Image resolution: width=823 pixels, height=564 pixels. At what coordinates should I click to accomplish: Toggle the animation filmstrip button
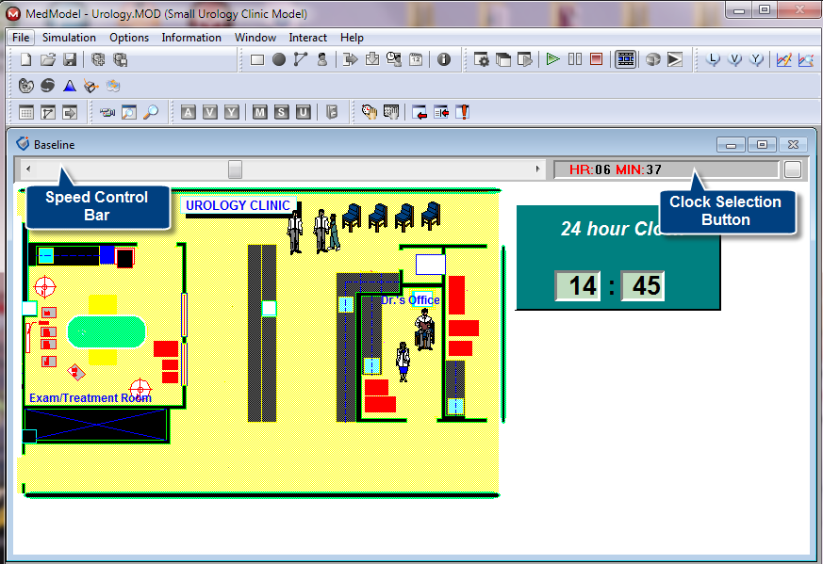pos(625,59)
